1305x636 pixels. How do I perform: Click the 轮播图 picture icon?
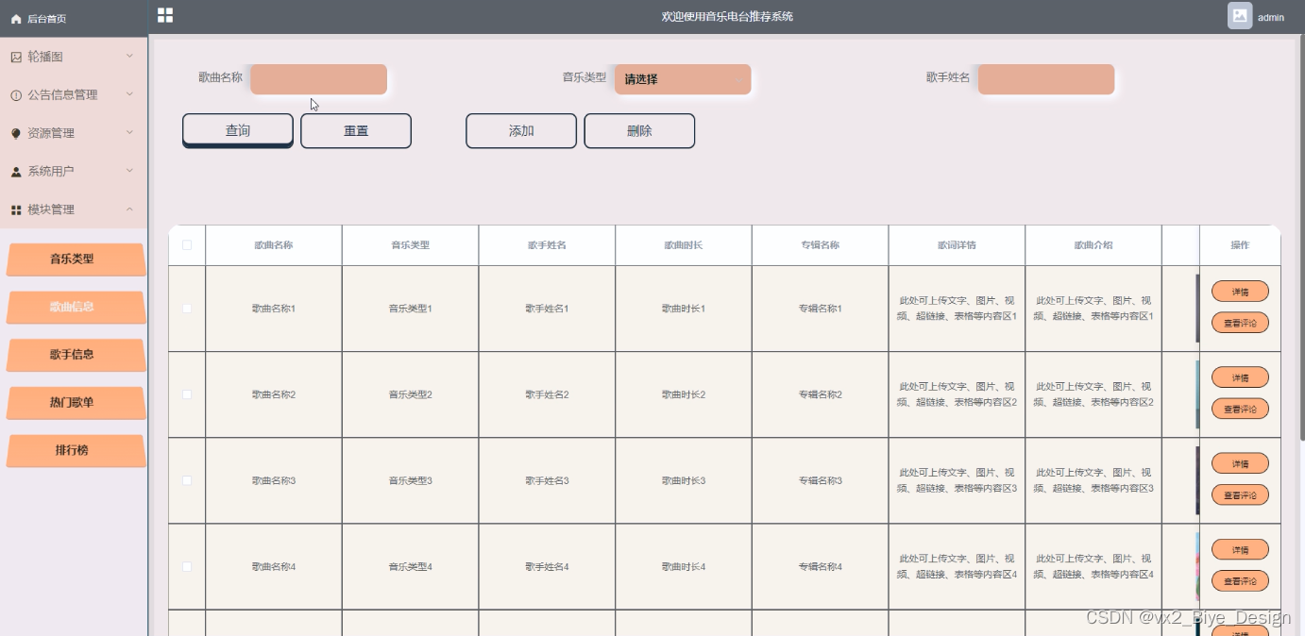[x=16, y=57]
